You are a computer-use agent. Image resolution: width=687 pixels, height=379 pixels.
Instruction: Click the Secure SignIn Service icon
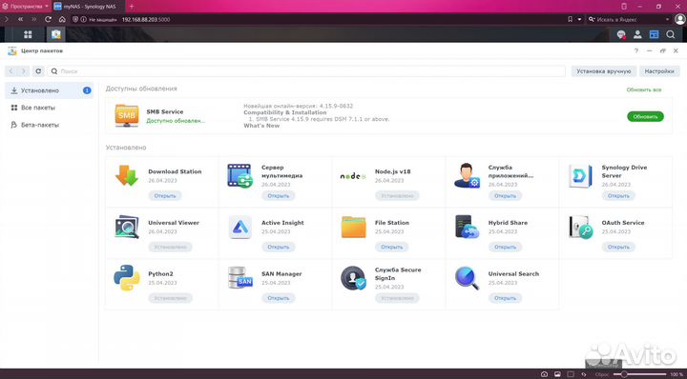coord(353,277)
